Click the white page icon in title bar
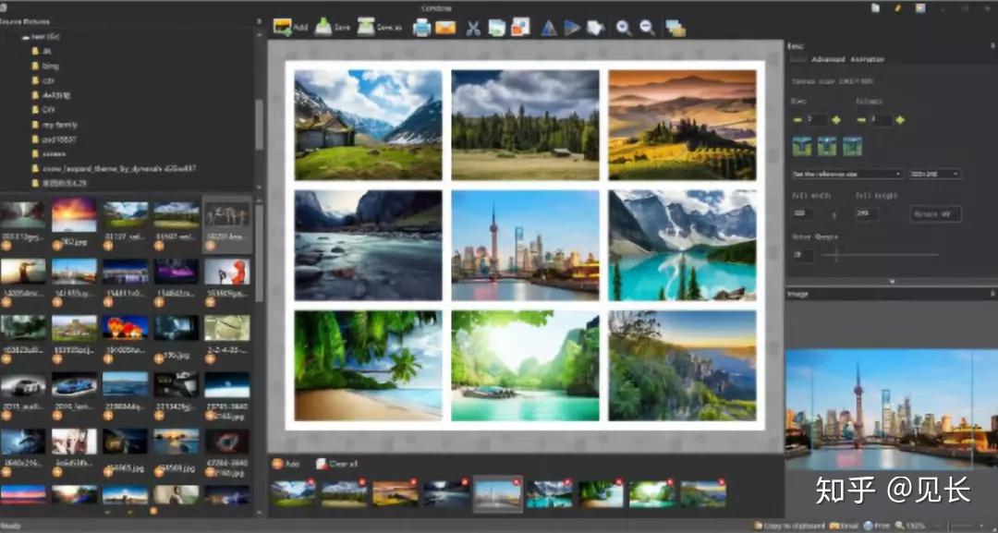 pos(876,7)
